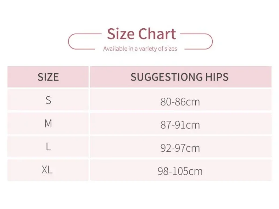
Task: Click the word 'Available' in the subtitle
Action: [x=115, y=49]
